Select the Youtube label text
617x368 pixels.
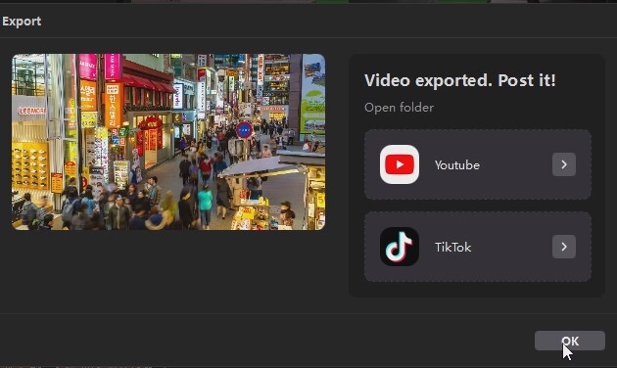(456, 164)
